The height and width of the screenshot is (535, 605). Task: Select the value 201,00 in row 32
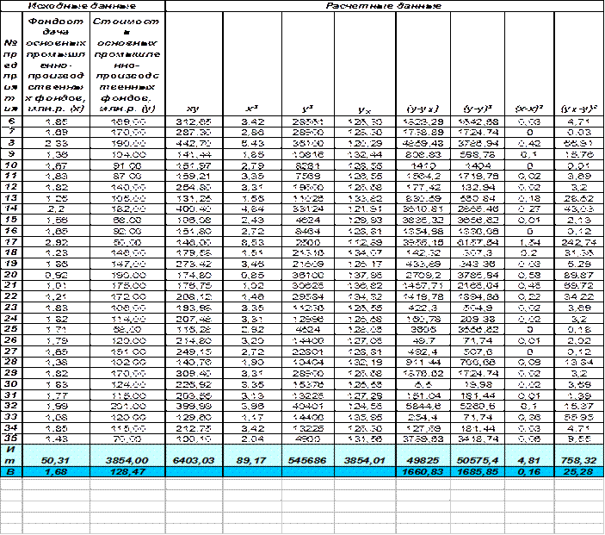tap(127, 407)
